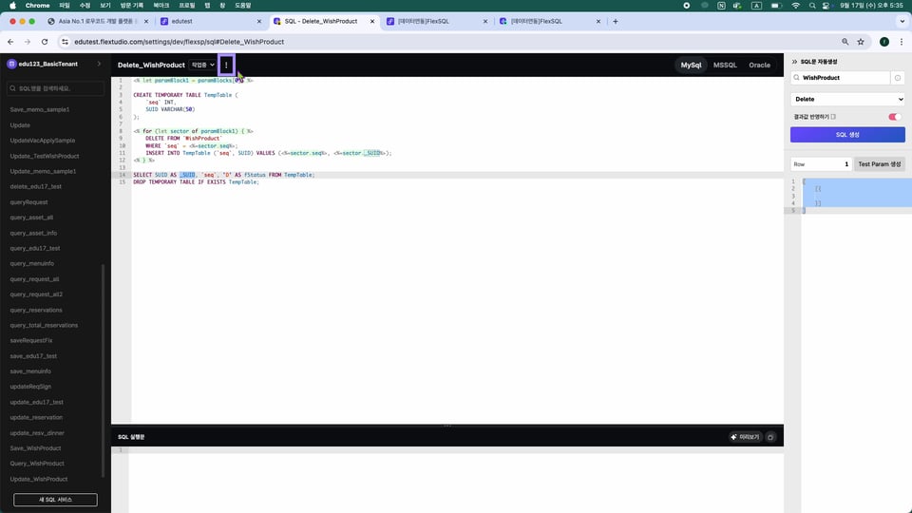Open query_reservations in the SQL list
Viewport: 912px width, 513px height.
[36, 310]
